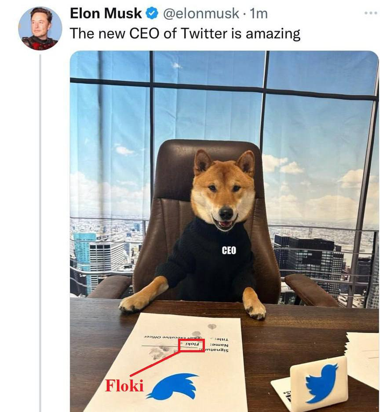Open the tweet's three-dot more options menu
The height and width of the screenshot is (412, 390).
point(371,13)
